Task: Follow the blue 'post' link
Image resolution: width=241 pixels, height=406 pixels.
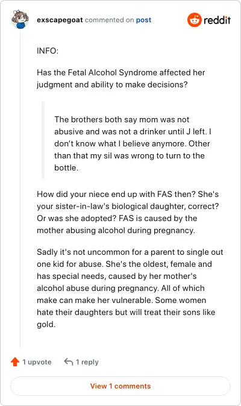Action: click(143, 20)
